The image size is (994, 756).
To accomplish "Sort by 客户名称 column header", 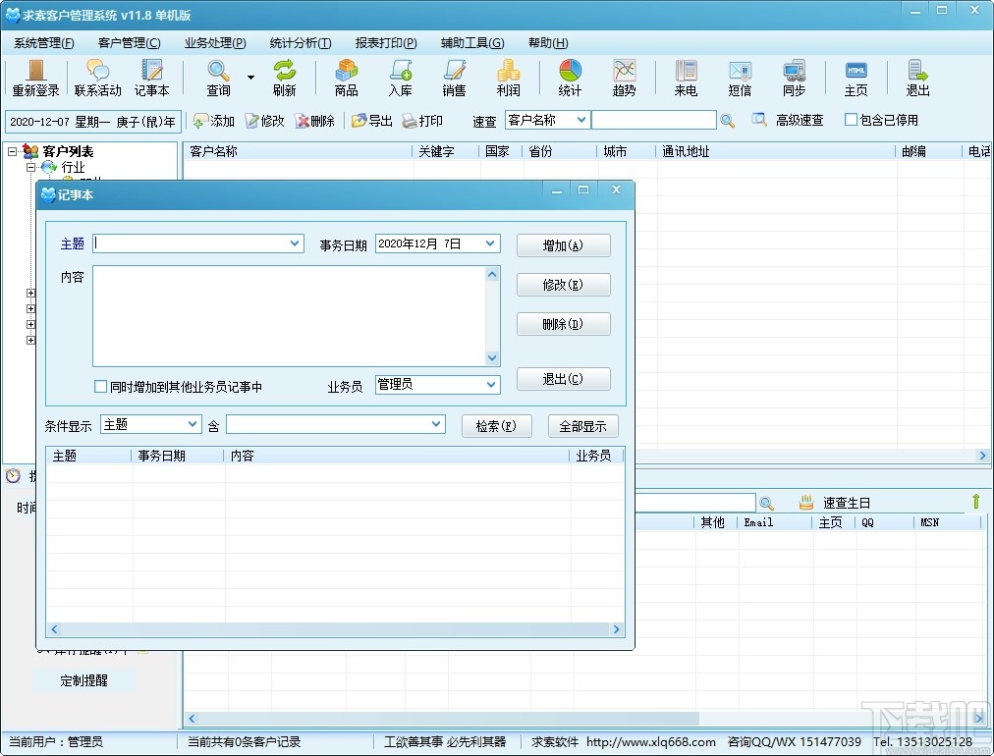I will click(x=298, y=151).
